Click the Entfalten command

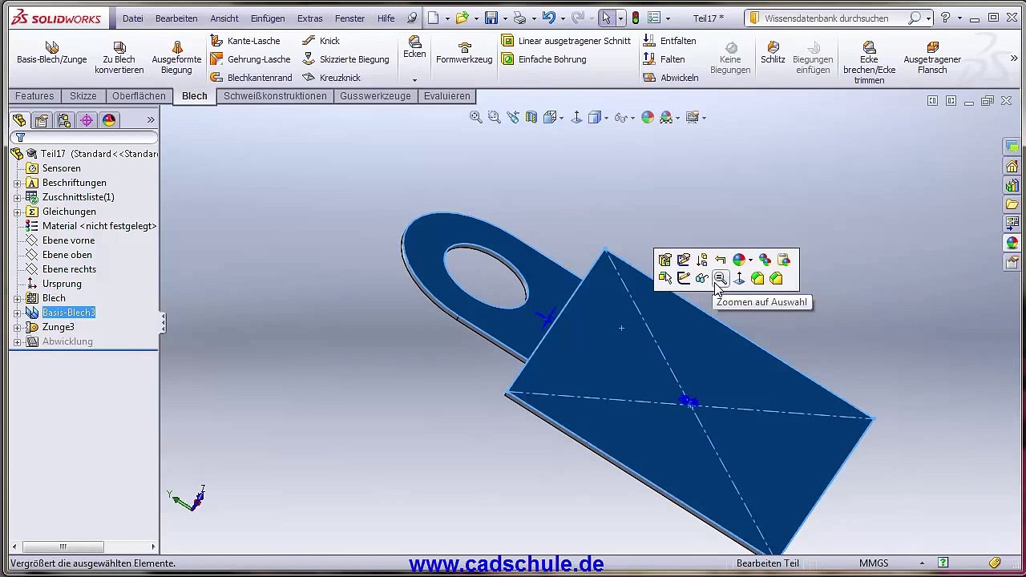coord(669,41)
